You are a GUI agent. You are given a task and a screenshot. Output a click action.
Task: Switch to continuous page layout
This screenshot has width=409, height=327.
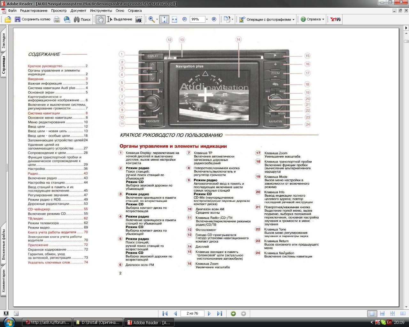click(382, 314)
